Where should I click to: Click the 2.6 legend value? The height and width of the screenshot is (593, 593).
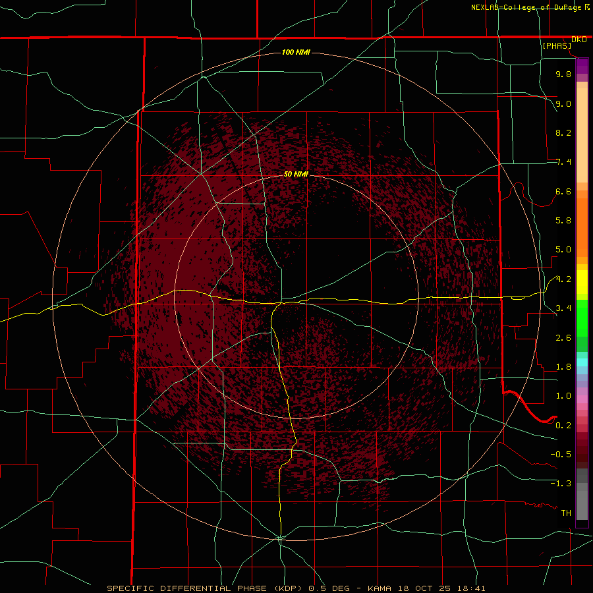(563, 338)
